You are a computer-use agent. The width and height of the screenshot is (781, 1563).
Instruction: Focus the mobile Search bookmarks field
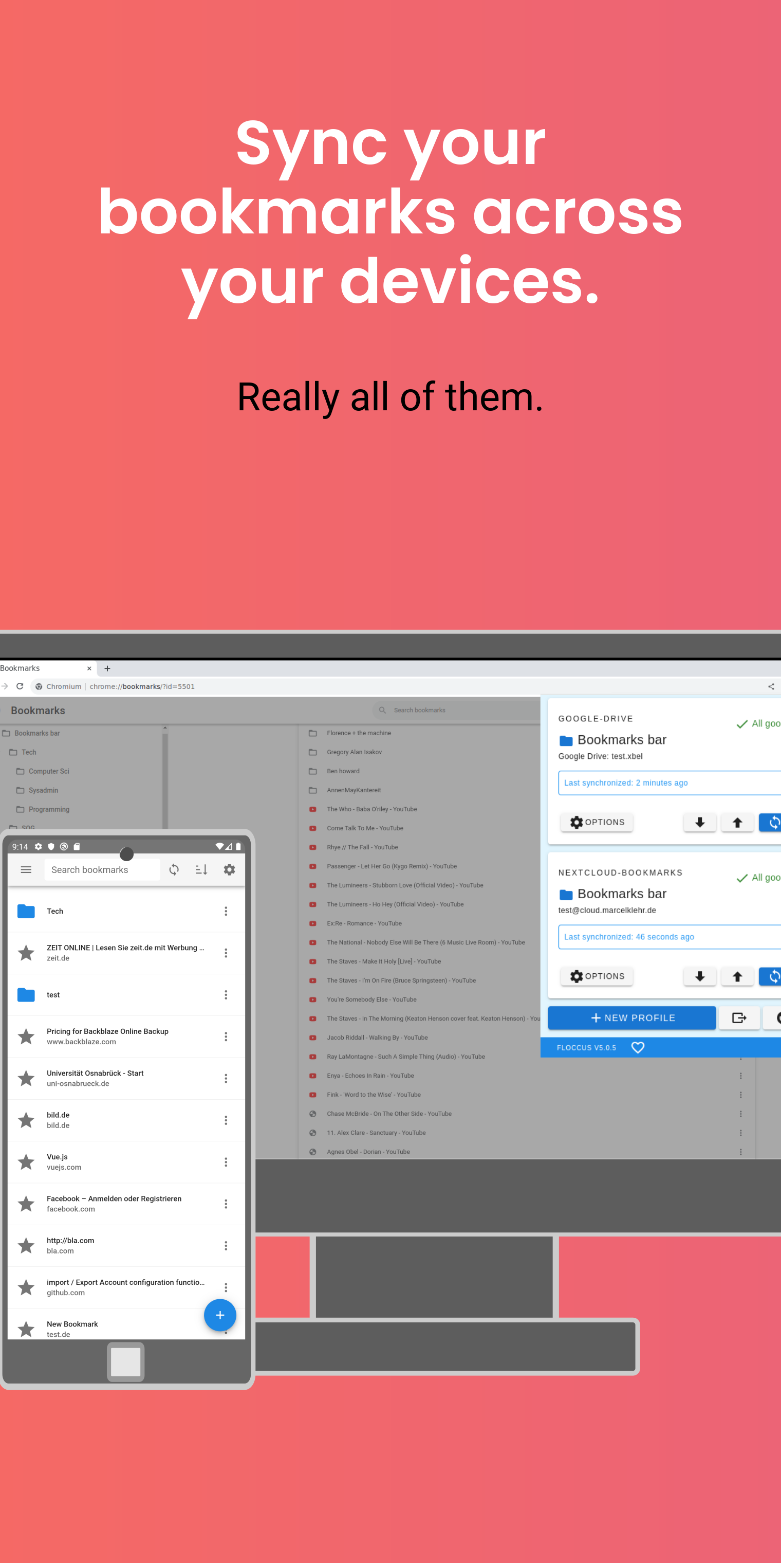click(102, 869)
